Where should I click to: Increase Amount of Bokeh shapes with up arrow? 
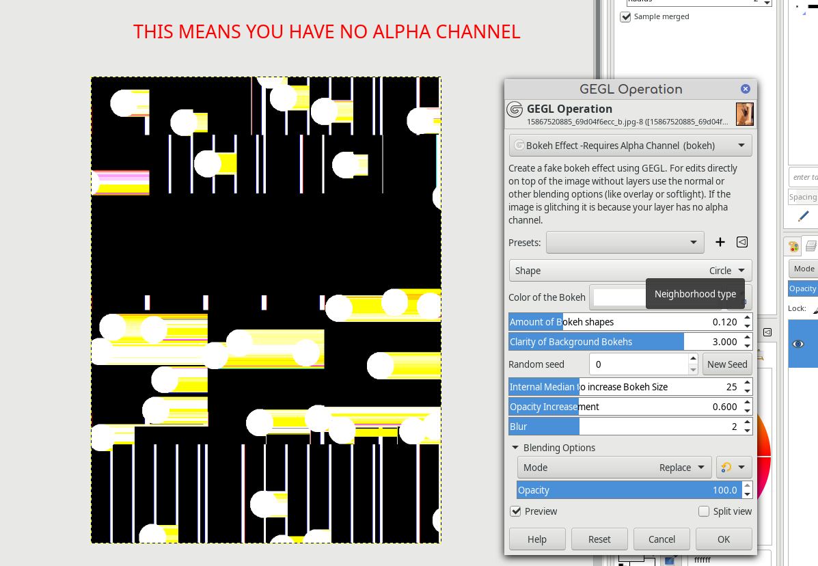tap(747, 318)
